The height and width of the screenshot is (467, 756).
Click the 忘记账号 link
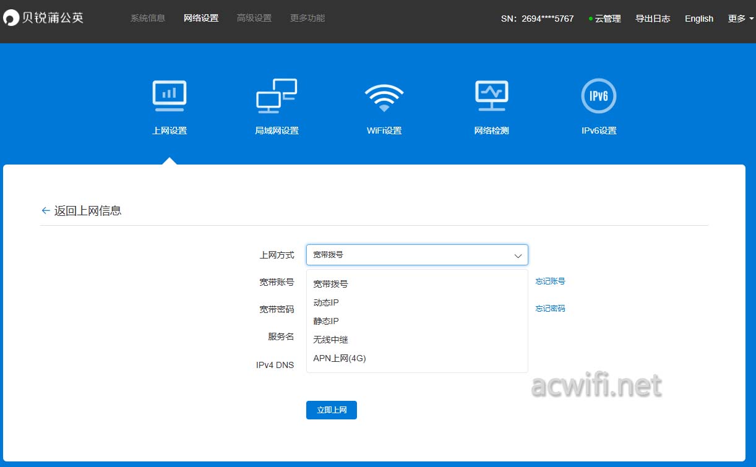click(550, 281)
